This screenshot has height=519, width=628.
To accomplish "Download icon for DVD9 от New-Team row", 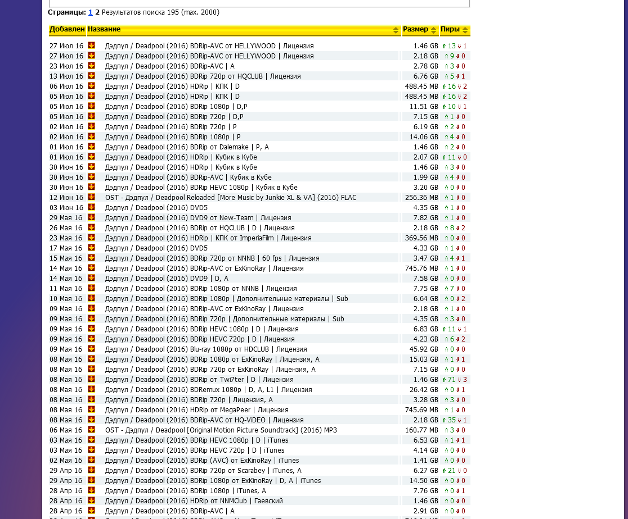I will 91,217.
